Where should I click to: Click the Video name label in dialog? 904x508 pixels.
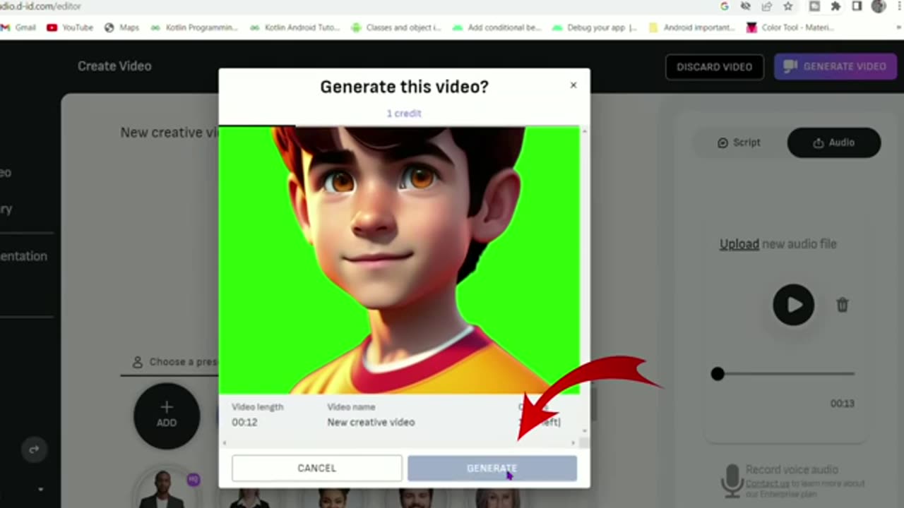tap(351, 407)
